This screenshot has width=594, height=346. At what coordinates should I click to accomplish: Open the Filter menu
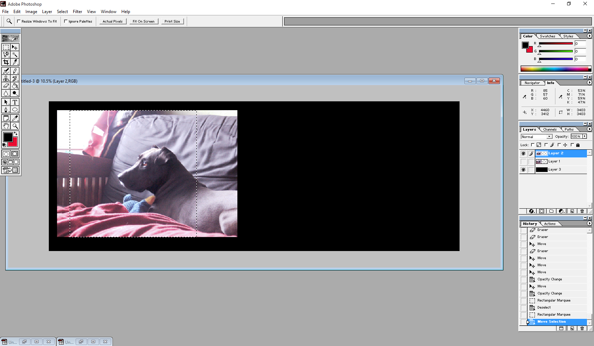(77, 12)
